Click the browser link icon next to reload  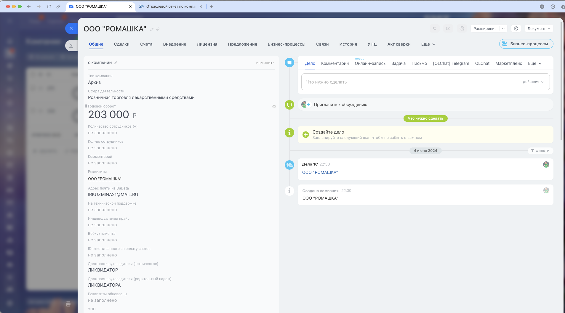(x=58, y=6)
